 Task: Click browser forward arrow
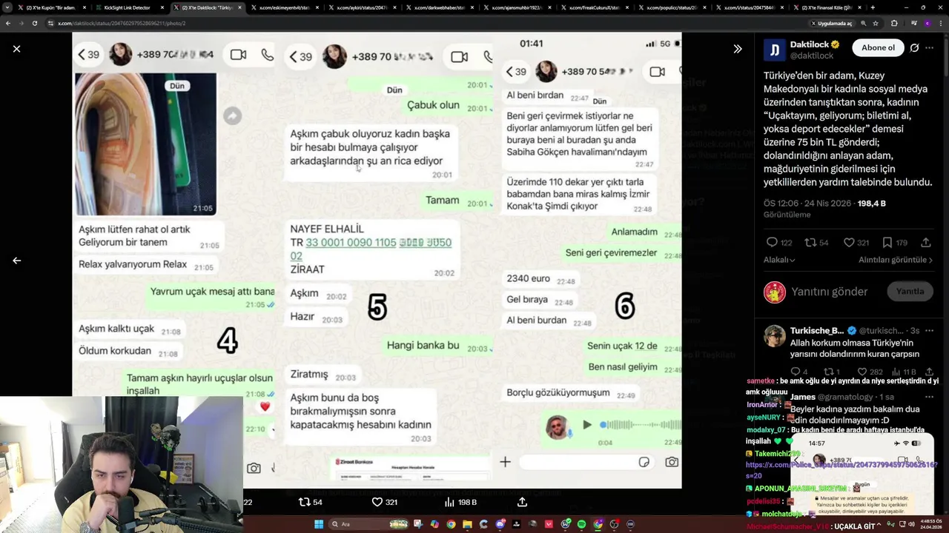click(x=22, y=23)
